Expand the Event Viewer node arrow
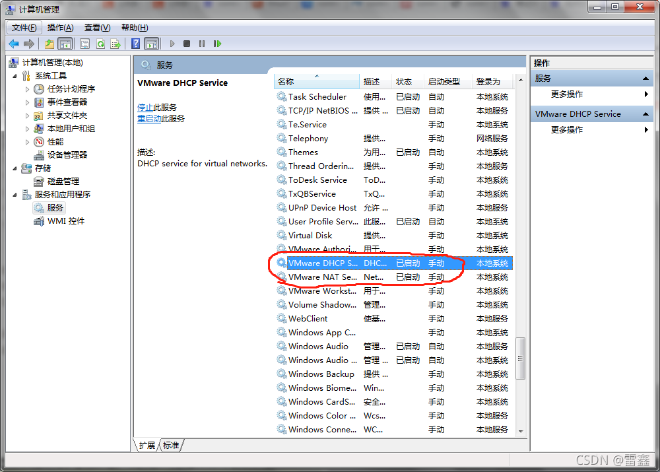The image size is (660, 472). click(x=27, y=102)
